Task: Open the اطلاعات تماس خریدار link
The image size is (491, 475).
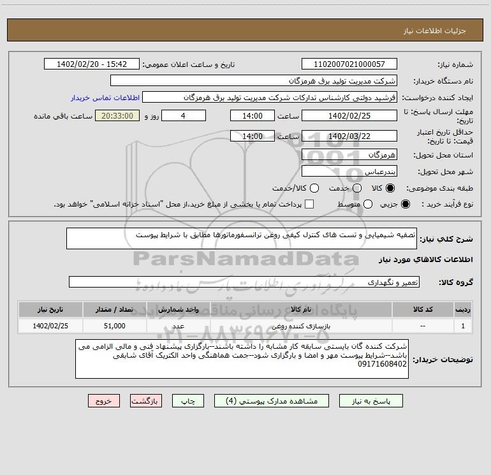Action: pos(105,98)
